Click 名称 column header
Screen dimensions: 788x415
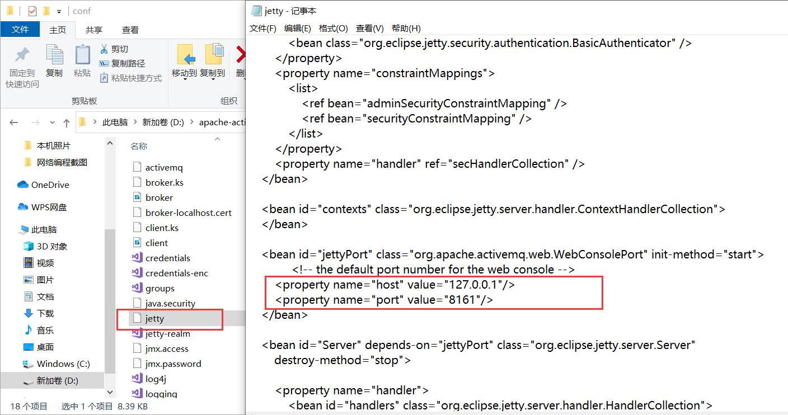pos(139,146)
